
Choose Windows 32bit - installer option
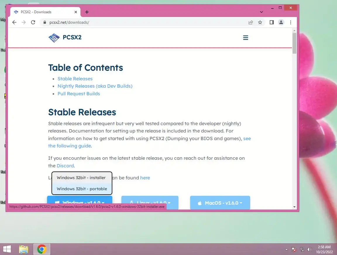coord(81,178)
